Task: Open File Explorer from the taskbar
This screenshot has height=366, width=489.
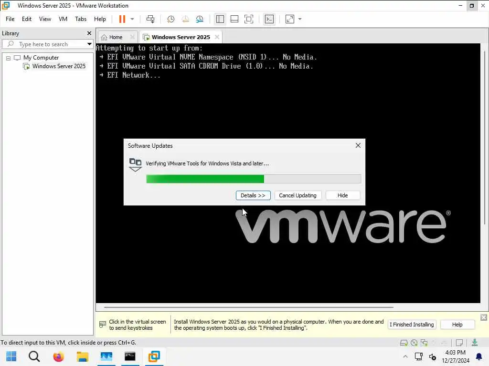Action: [82, 356]
